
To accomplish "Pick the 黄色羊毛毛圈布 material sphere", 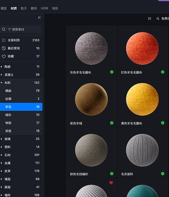I will [x=142, y=99].
